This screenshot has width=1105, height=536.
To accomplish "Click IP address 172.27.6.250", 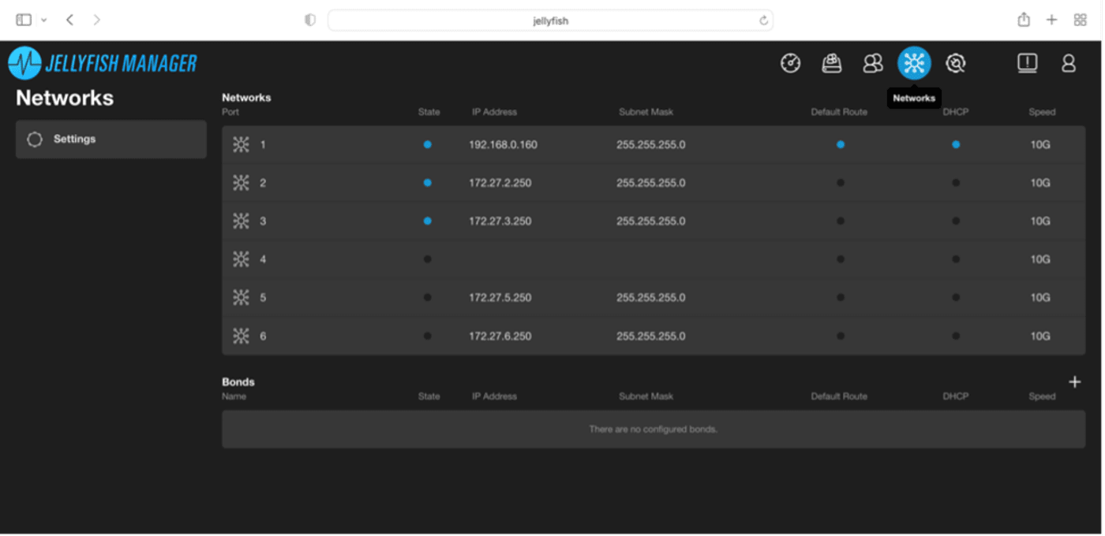I will pyautogui.click(x=500, y=336).
